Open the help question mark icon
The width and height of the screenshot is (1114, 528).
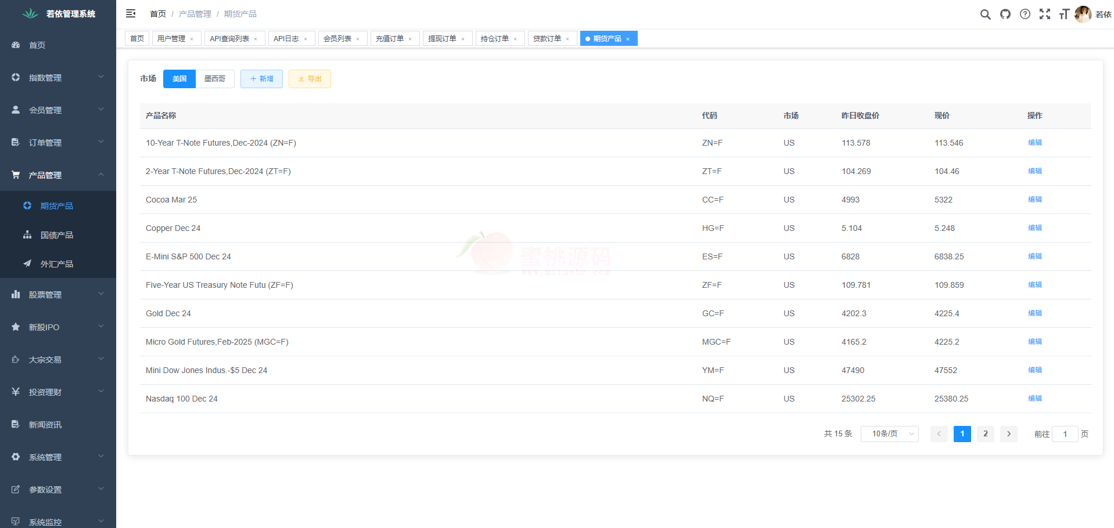click(x=1025, y=14)
